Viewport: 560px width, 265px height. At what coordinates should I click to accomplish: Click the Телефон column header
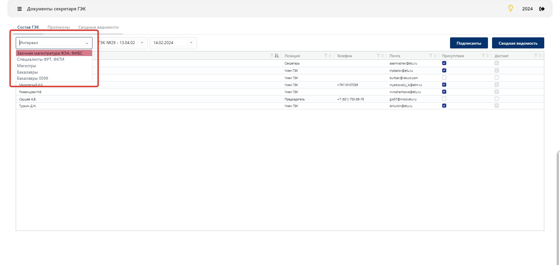tap(344, 56)
